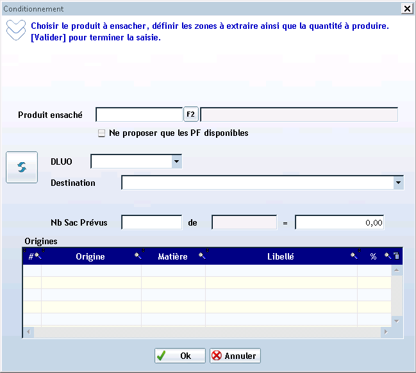Click the Origines table scroll down arrow
The width and height of the screenshot is (416, 373).
pyautogui.click(x=397, y=321)
